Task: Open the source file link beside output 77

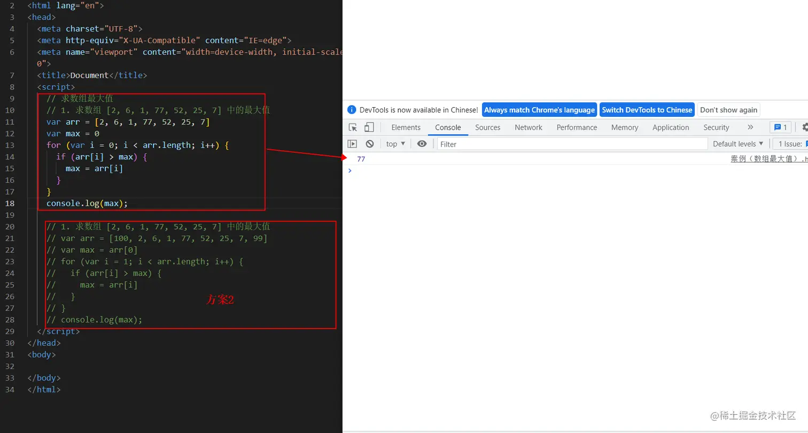Action: (769, 159)
